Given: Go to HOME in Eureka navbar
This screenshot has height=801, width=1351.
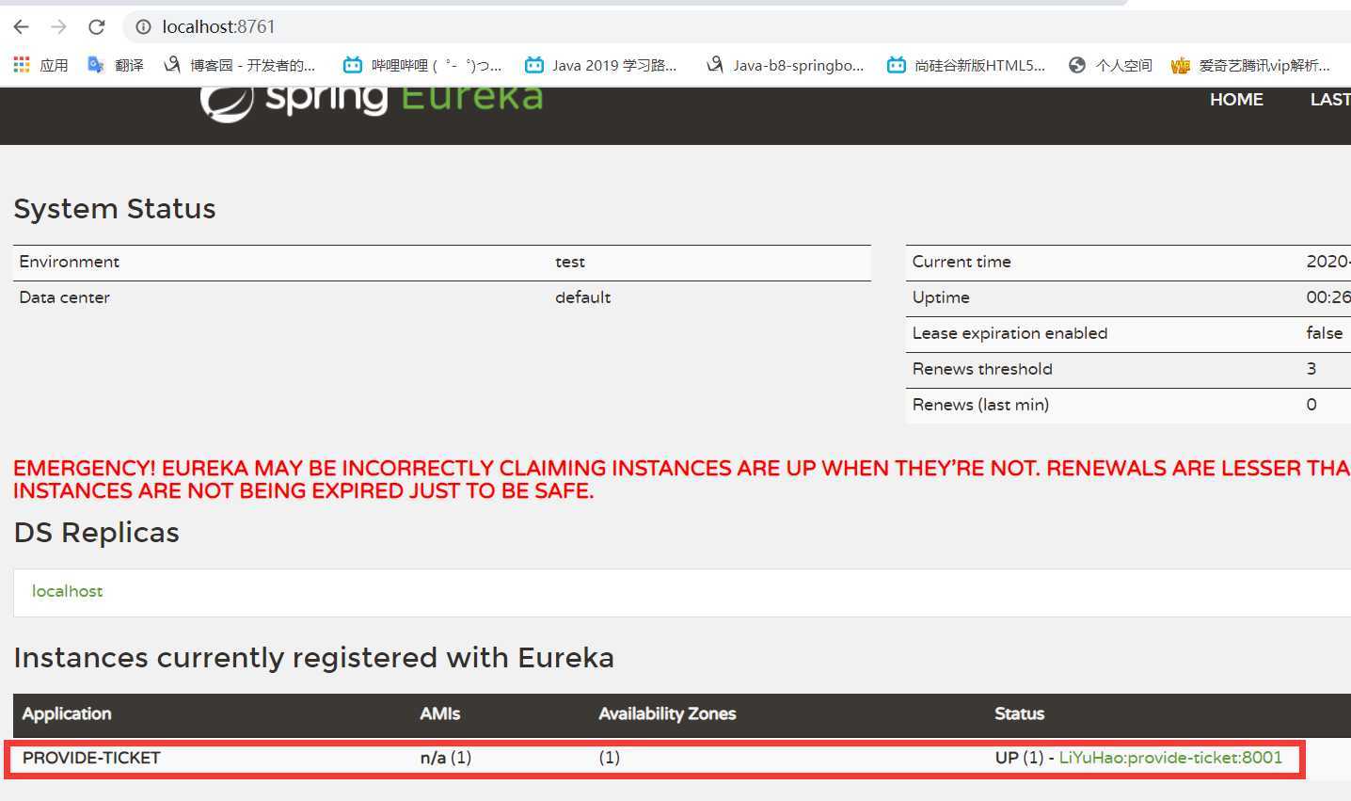Looking at the screenshot, I should pyautogui.click(x=1236, y=100).
